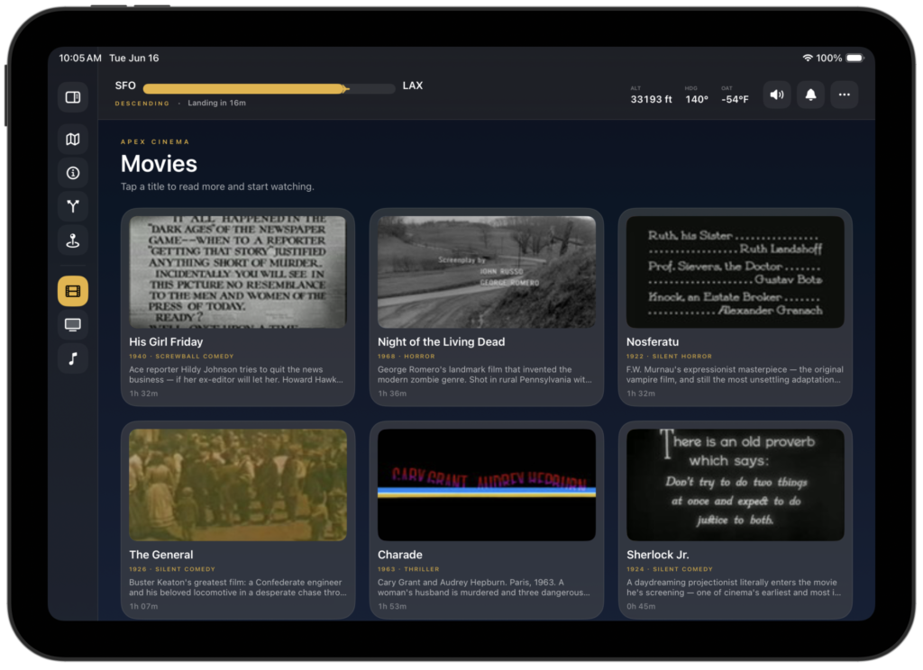Viewport: 923px width, 670px height.
Task: Open the flight info icon
Action: (x=73, y=173)
